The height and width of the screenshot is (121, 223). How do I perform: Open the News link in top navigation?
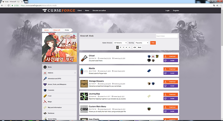tap(87, 10)
